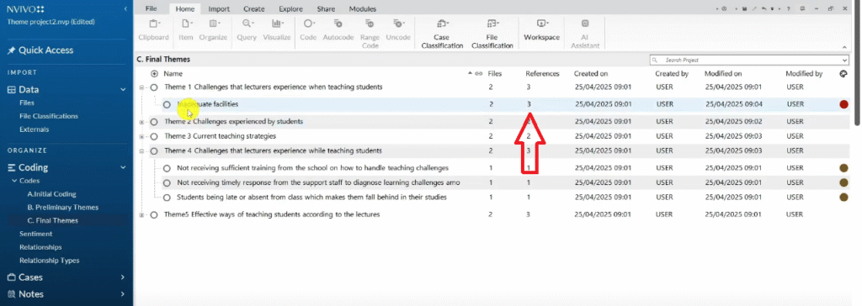Expand the Theme 2 tree node
Image resolution: width=862 pixels, height=306 pixels.
[x=141, y=122]
